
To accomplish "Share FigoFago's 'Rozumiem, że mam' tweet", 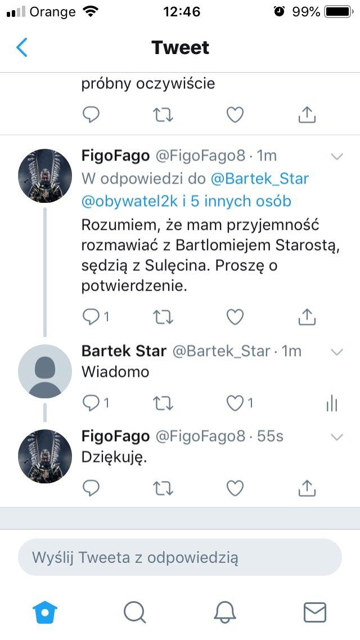I will point(307,317).
